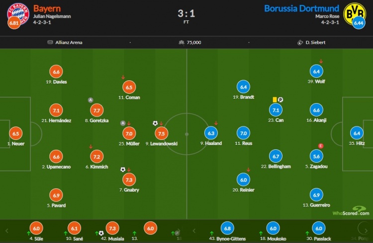Select Müller's 7.0 rating circle
This screenshot has height=243, width=373.
click(x=129, y=133)
